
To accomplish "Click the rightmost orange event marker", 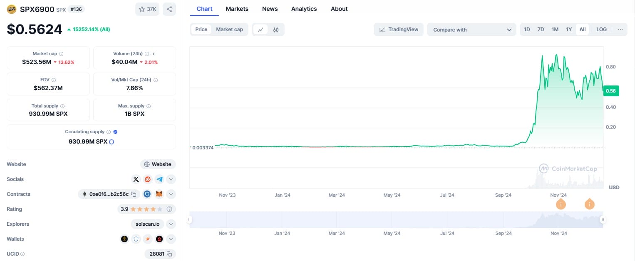I will pos(589,204).
